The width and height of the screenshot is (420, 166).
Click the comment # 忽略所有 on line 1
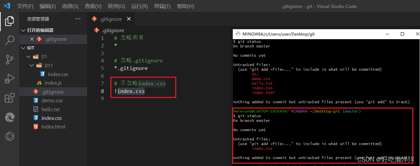129,38
